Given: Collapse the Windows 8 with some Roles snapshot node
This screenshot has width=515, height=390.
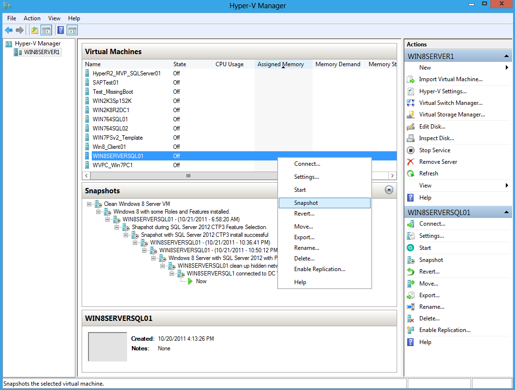Looking at the screenshot, I should pyautogui.click(x=98, y=212).
